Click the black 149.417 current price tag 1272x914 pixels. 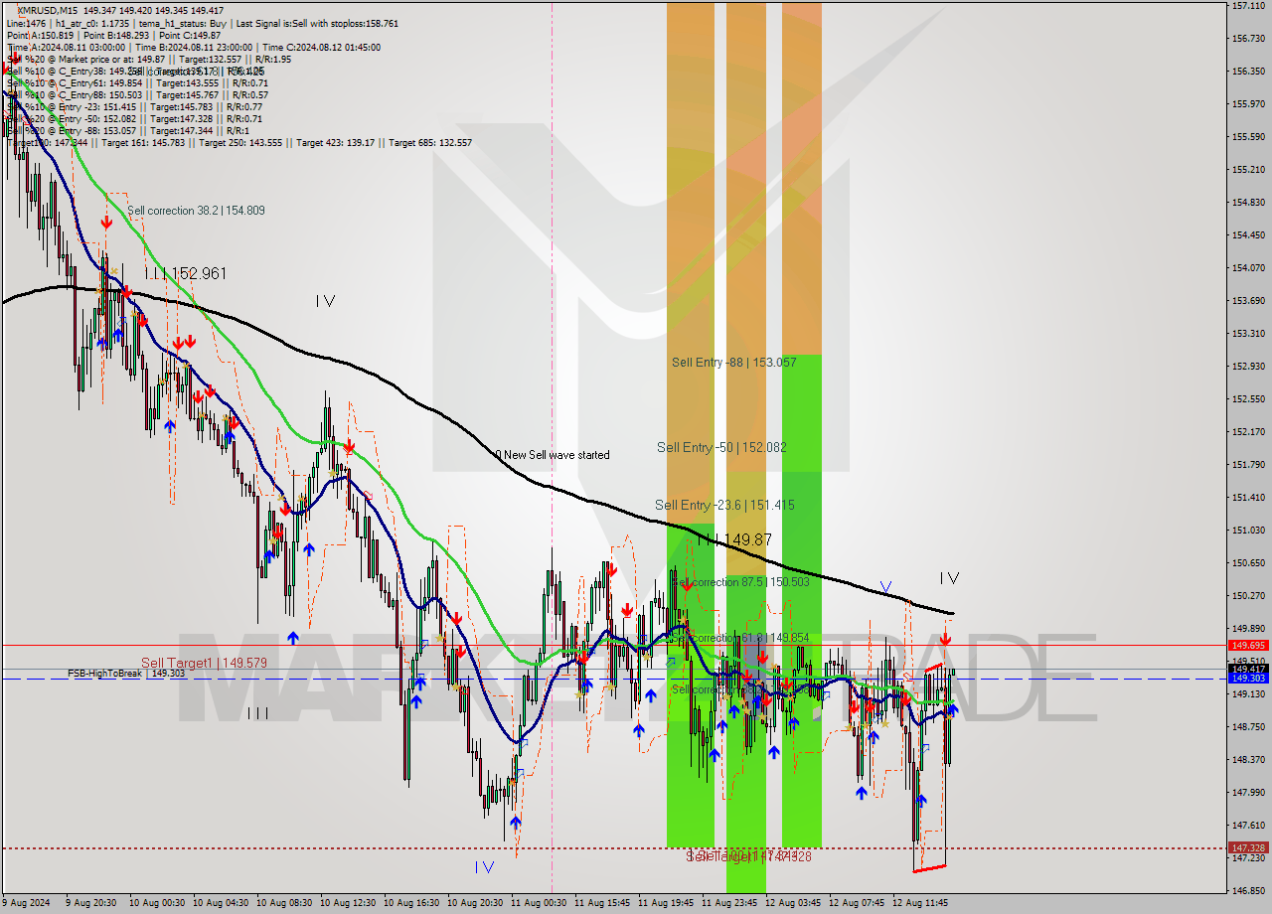click(1248, 669)
